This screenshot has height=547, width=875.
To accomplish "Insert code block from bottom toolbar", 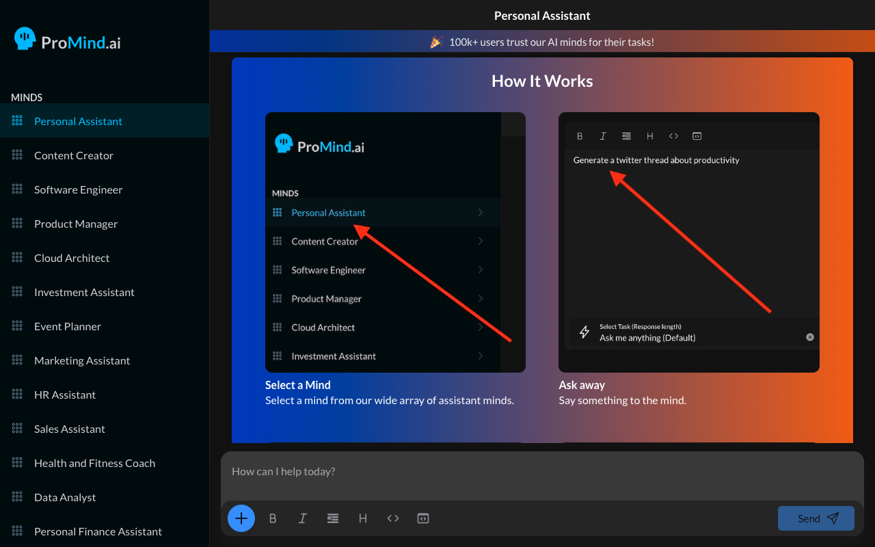I will (423, 518).
